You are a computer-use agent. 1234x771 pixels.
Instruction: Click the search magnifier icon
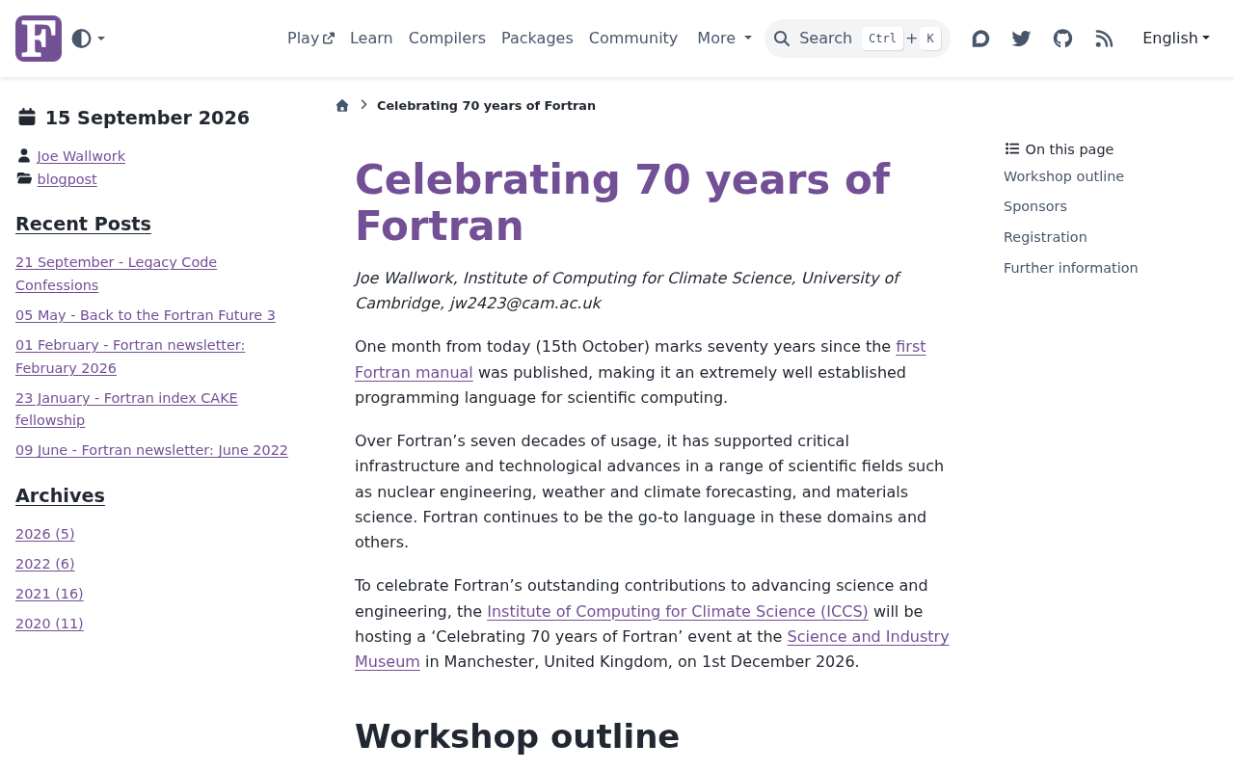[782, 39]
